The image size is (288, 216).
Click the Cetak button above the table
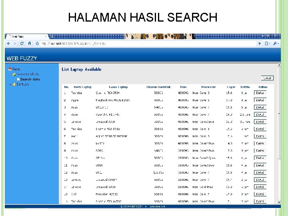pos(267,78)
